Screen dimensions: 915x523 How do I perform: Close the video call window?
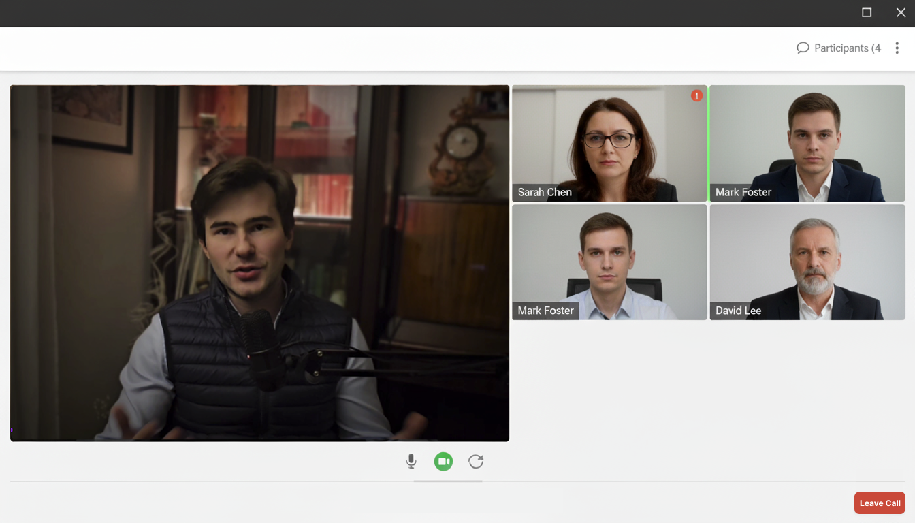pos(901,12)
